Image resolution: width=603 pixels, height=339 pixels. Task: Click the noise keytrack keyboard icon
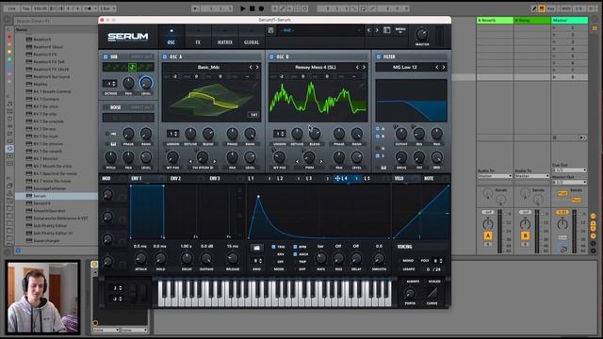tap(113, 143)
